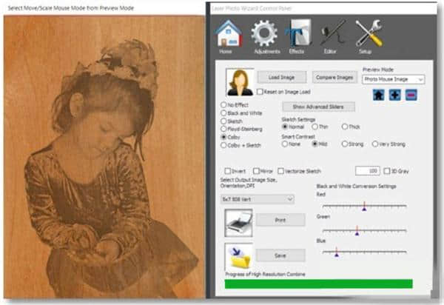Open the Adjustments gear icon
Image resolution: width=444 pixels, height=305 pixels.
[265, 34]
